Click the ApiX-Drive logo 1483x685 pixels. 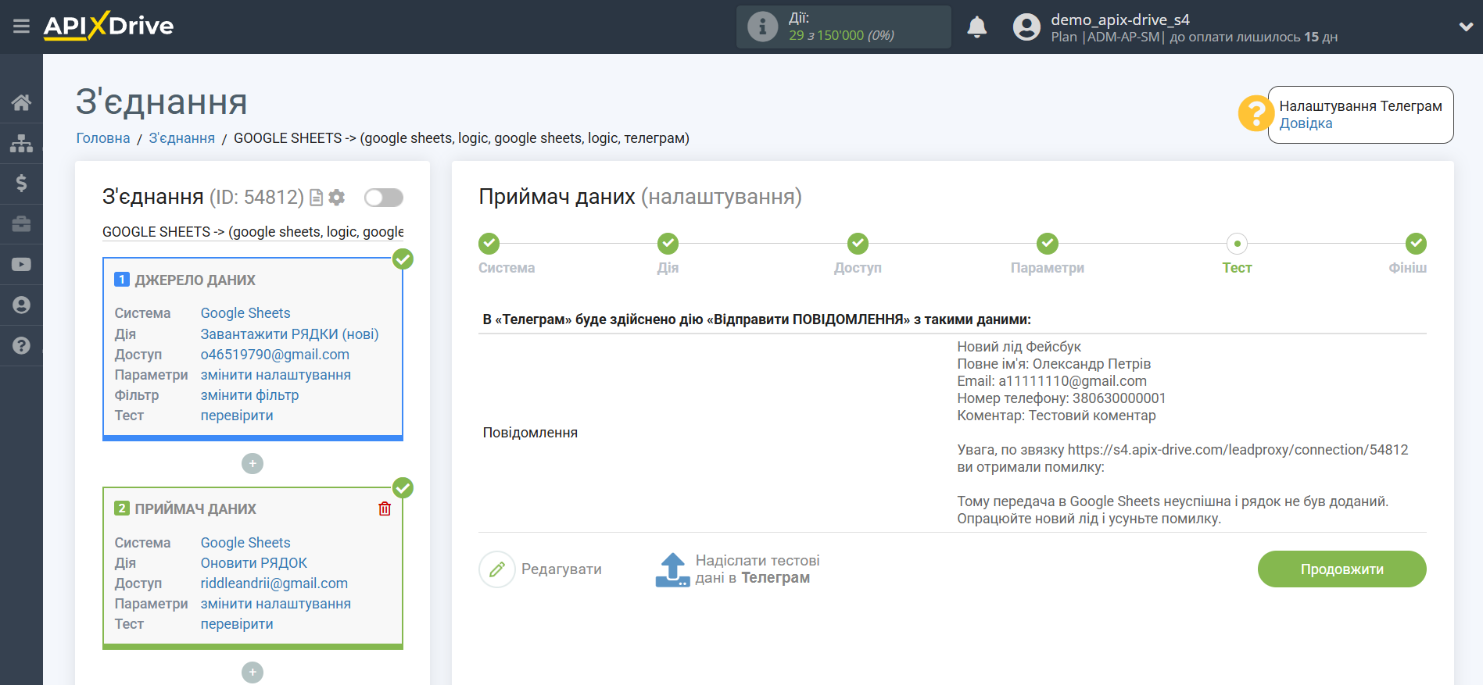coord(109,26)
